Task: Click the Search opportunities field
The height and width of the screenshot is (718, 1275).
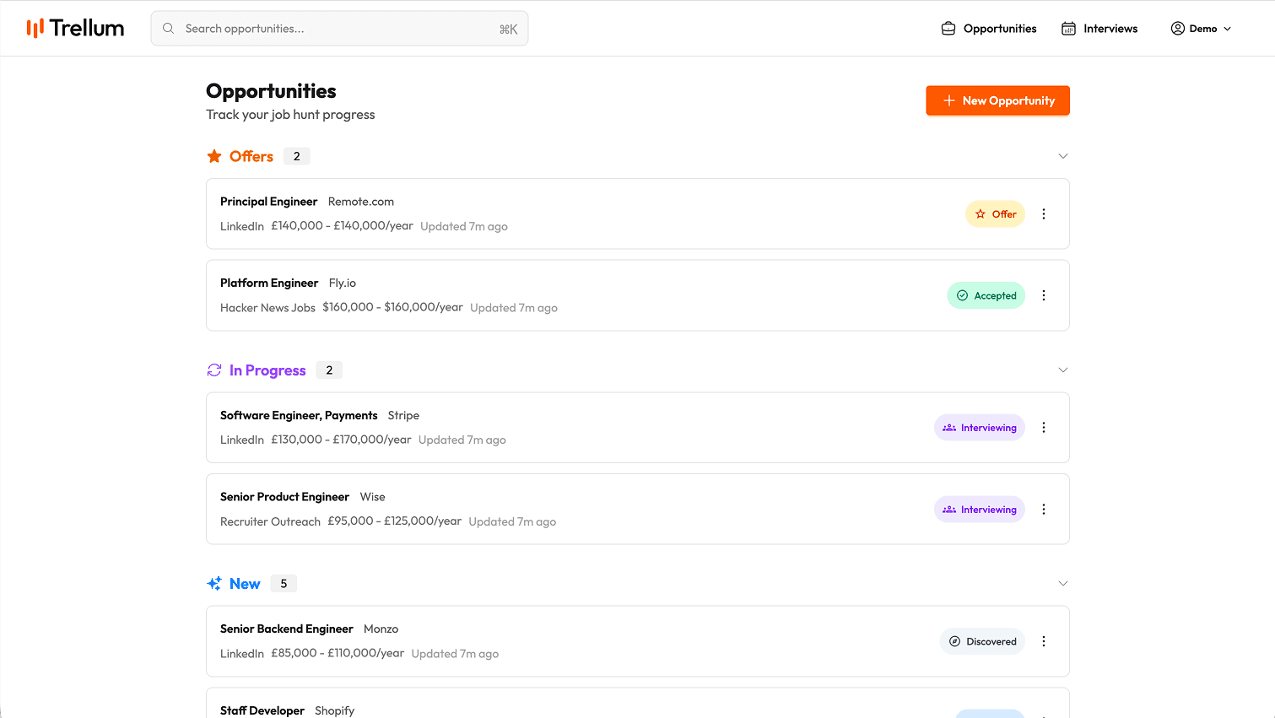Action: [x=339, y=29]
